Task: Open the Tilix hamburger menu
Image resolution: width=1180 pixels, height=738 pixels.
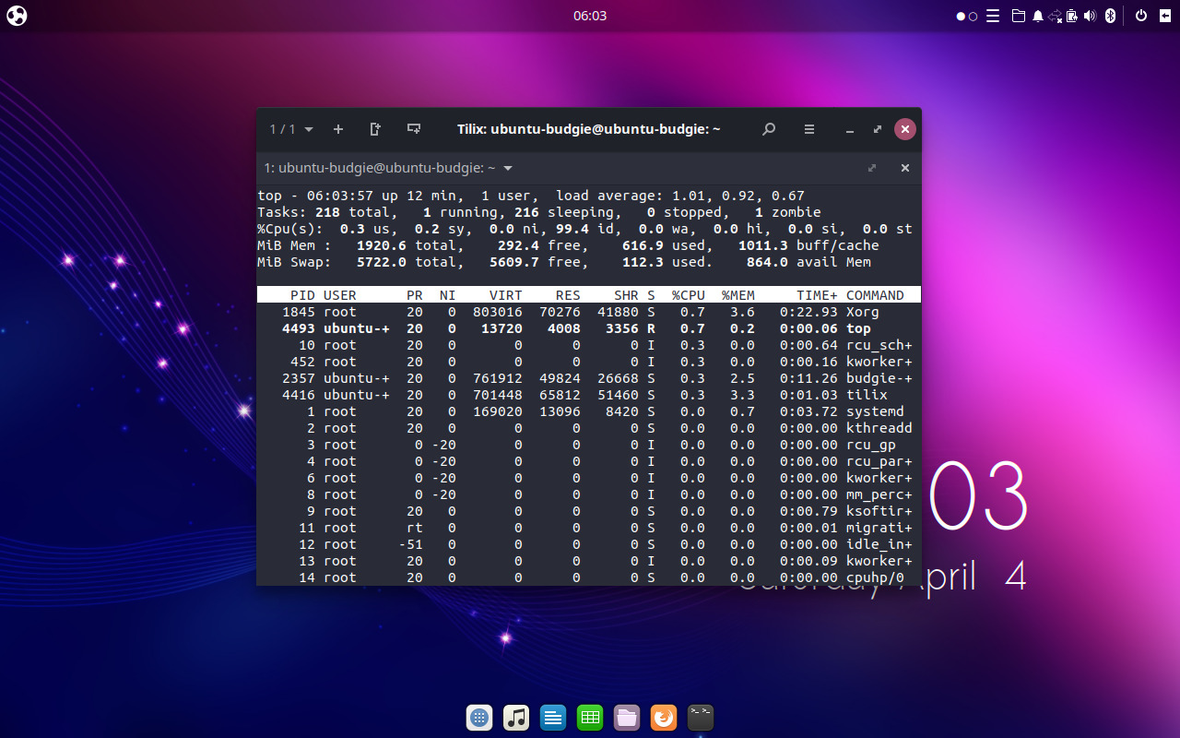Action: (x=808, y=129)
